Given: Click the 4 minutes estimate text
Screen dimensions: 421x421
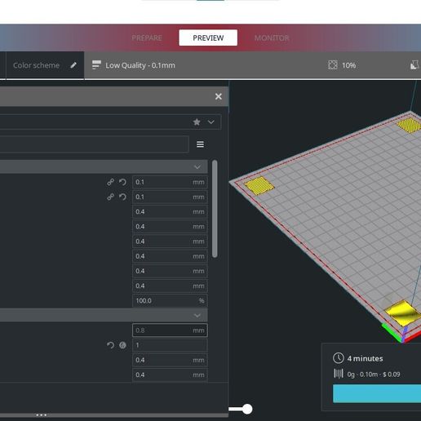Looking at the screenshot, I should click(x=365, y=358).
